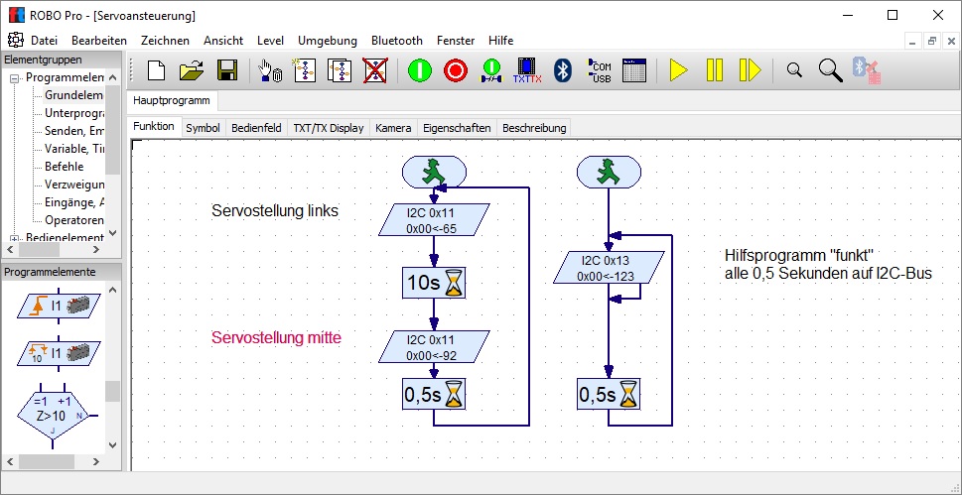Delete the subprogram with the red X icon

(375, 70)
